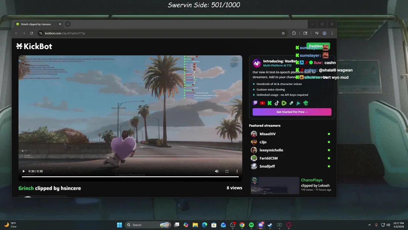
Task: Seek on the video progress bar
Action: [130, 177]
